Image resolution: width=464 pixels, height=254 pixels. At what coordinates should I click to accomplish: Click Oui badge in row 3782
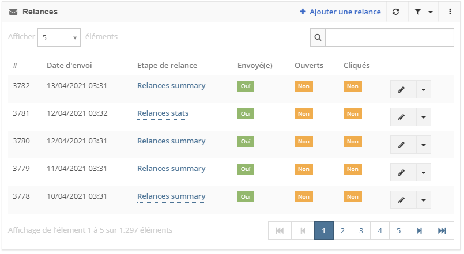[246, 86]
